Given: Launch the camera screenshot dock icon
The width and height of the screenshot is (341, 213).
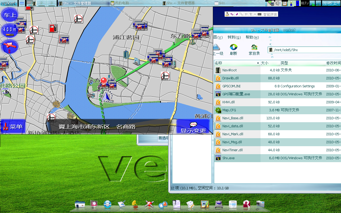Looking at the screenshot, I should [x=260, y=204].
